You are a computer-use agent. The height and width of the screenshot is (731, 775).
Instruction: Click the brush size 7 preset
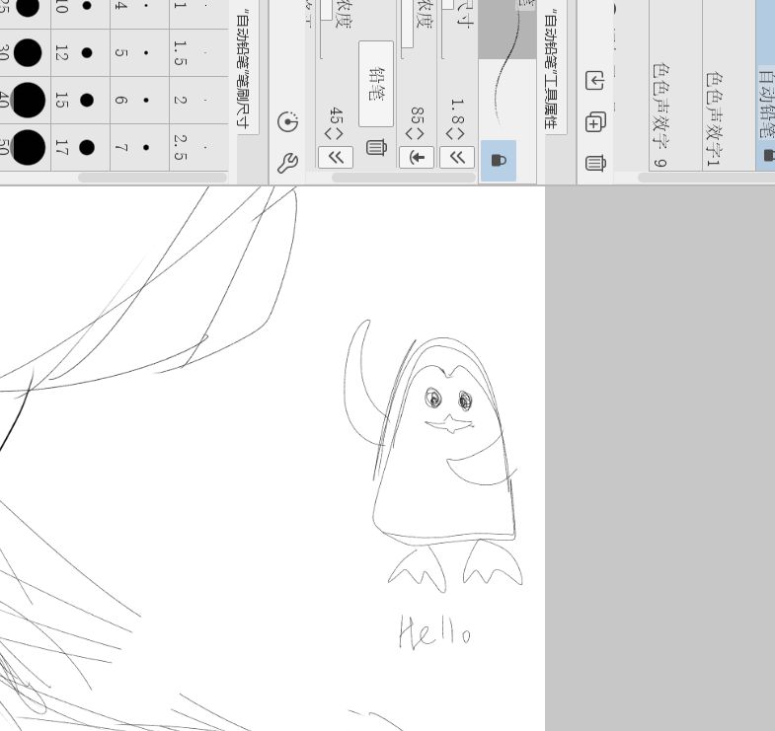[x=140, y=147]
